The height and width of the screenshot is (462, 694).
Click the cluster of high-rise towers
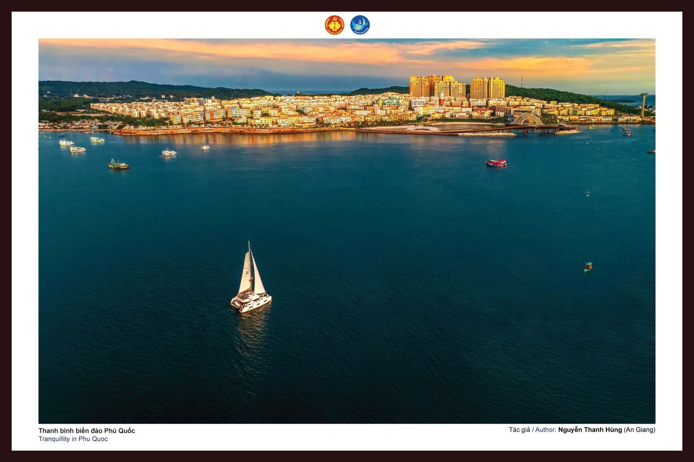[x=456, y=86]
